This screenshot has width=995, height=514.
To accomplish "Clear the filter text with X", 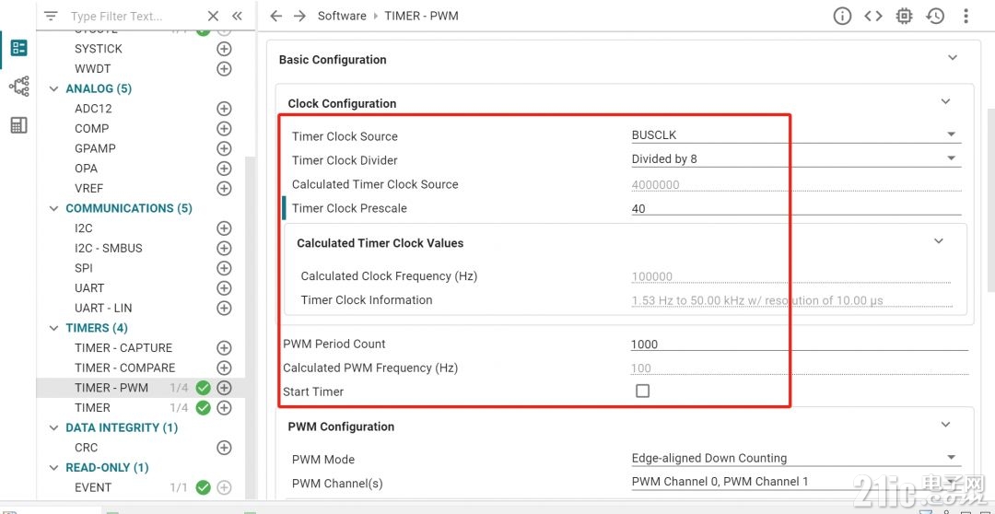I will pos(213,16).
